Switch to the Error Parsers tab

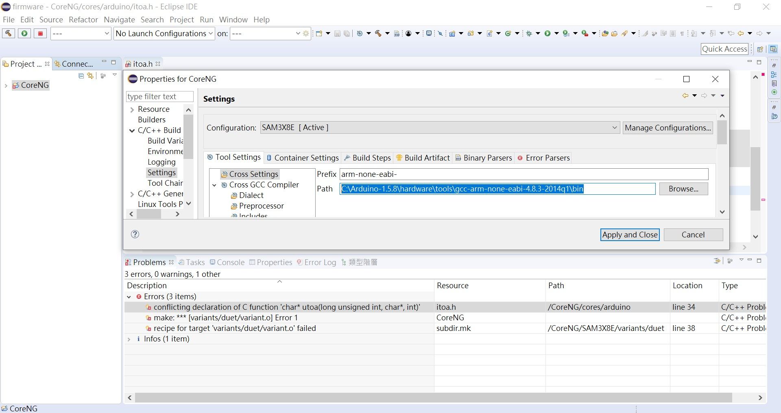tap(543, 158)
